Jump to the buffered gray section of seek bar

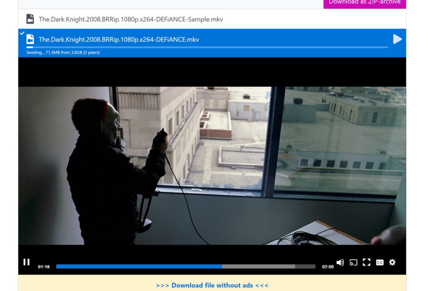(x=258, y=266)
